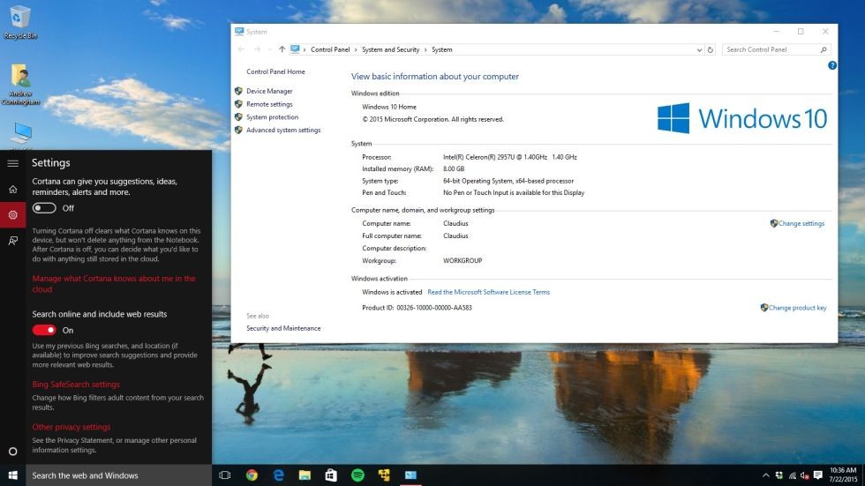Click Change settings for computer name

(801, 223)
